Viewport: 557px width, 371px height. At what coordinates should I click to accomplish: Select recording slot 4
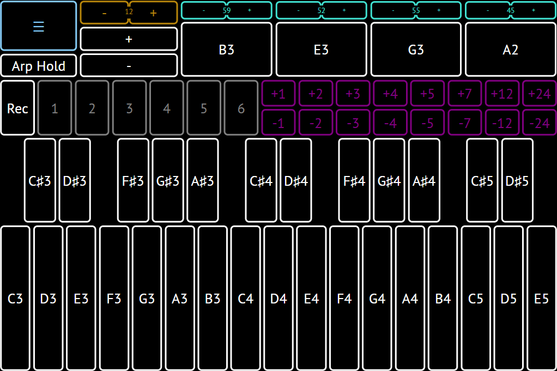(166, 108)
